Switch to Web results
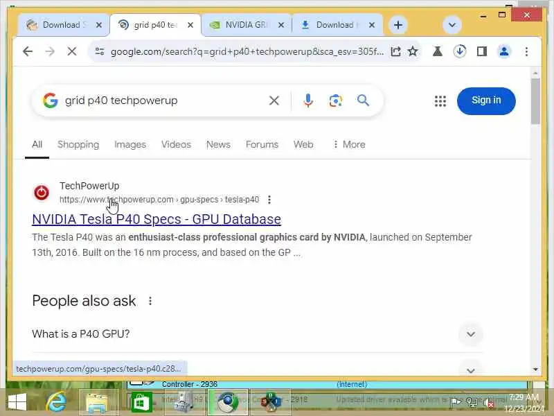The image size is (554, 416). [303, 144]
